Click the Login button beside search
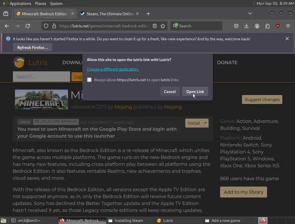This screenshot has width=295, height=224. point(77,77)
